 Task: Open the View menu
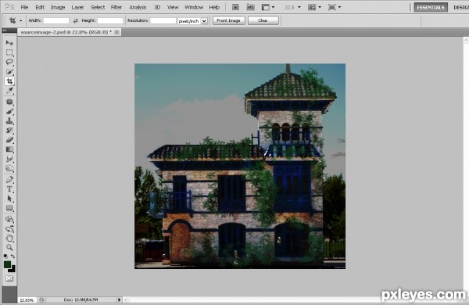[x=173, y=7]
